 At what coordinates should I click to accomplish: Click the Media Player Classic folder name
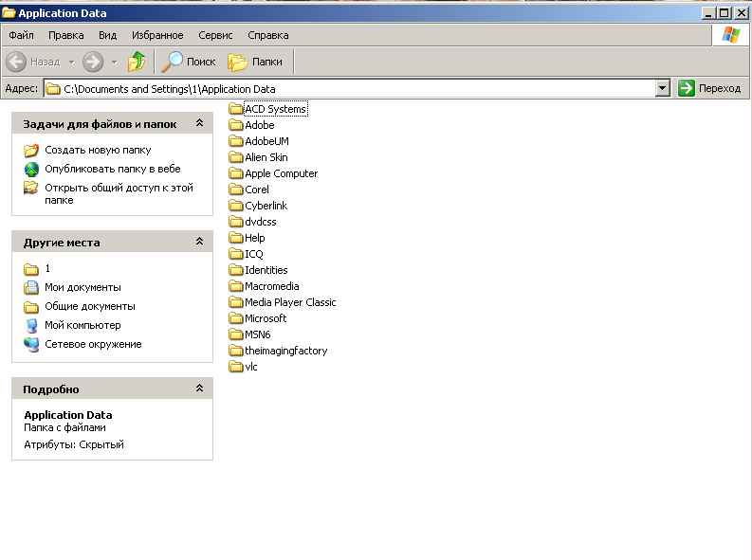[290, 302]
